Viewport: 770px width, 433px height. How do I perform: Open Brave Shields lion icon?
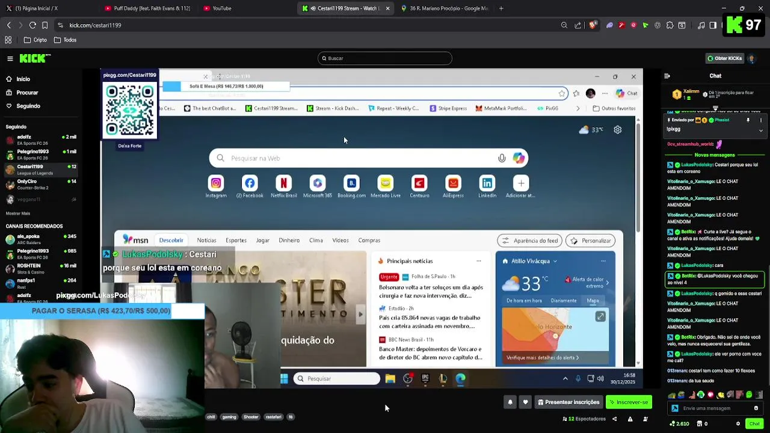[593, 25]
